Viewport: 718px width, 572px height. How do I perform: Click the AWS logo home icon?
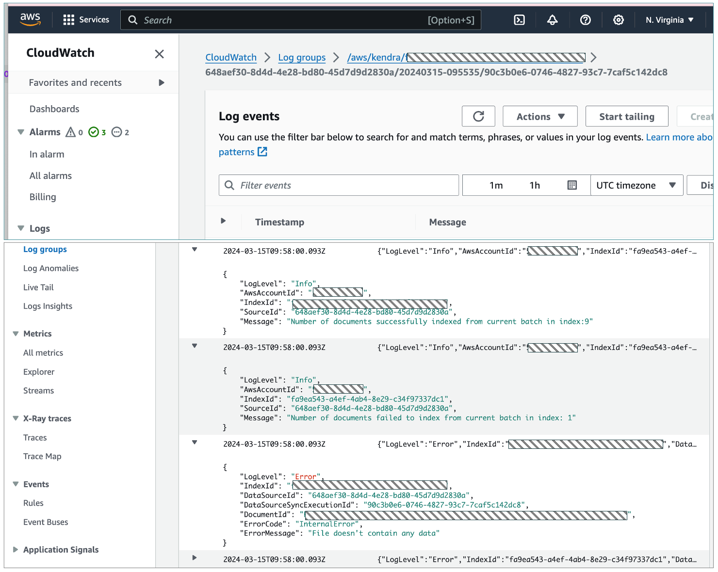30,19
